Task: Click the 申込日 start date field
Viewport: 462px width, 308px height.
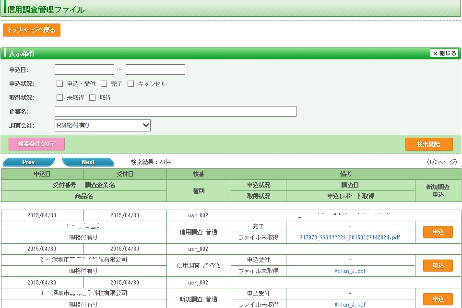Action: [x=84, y=70]
